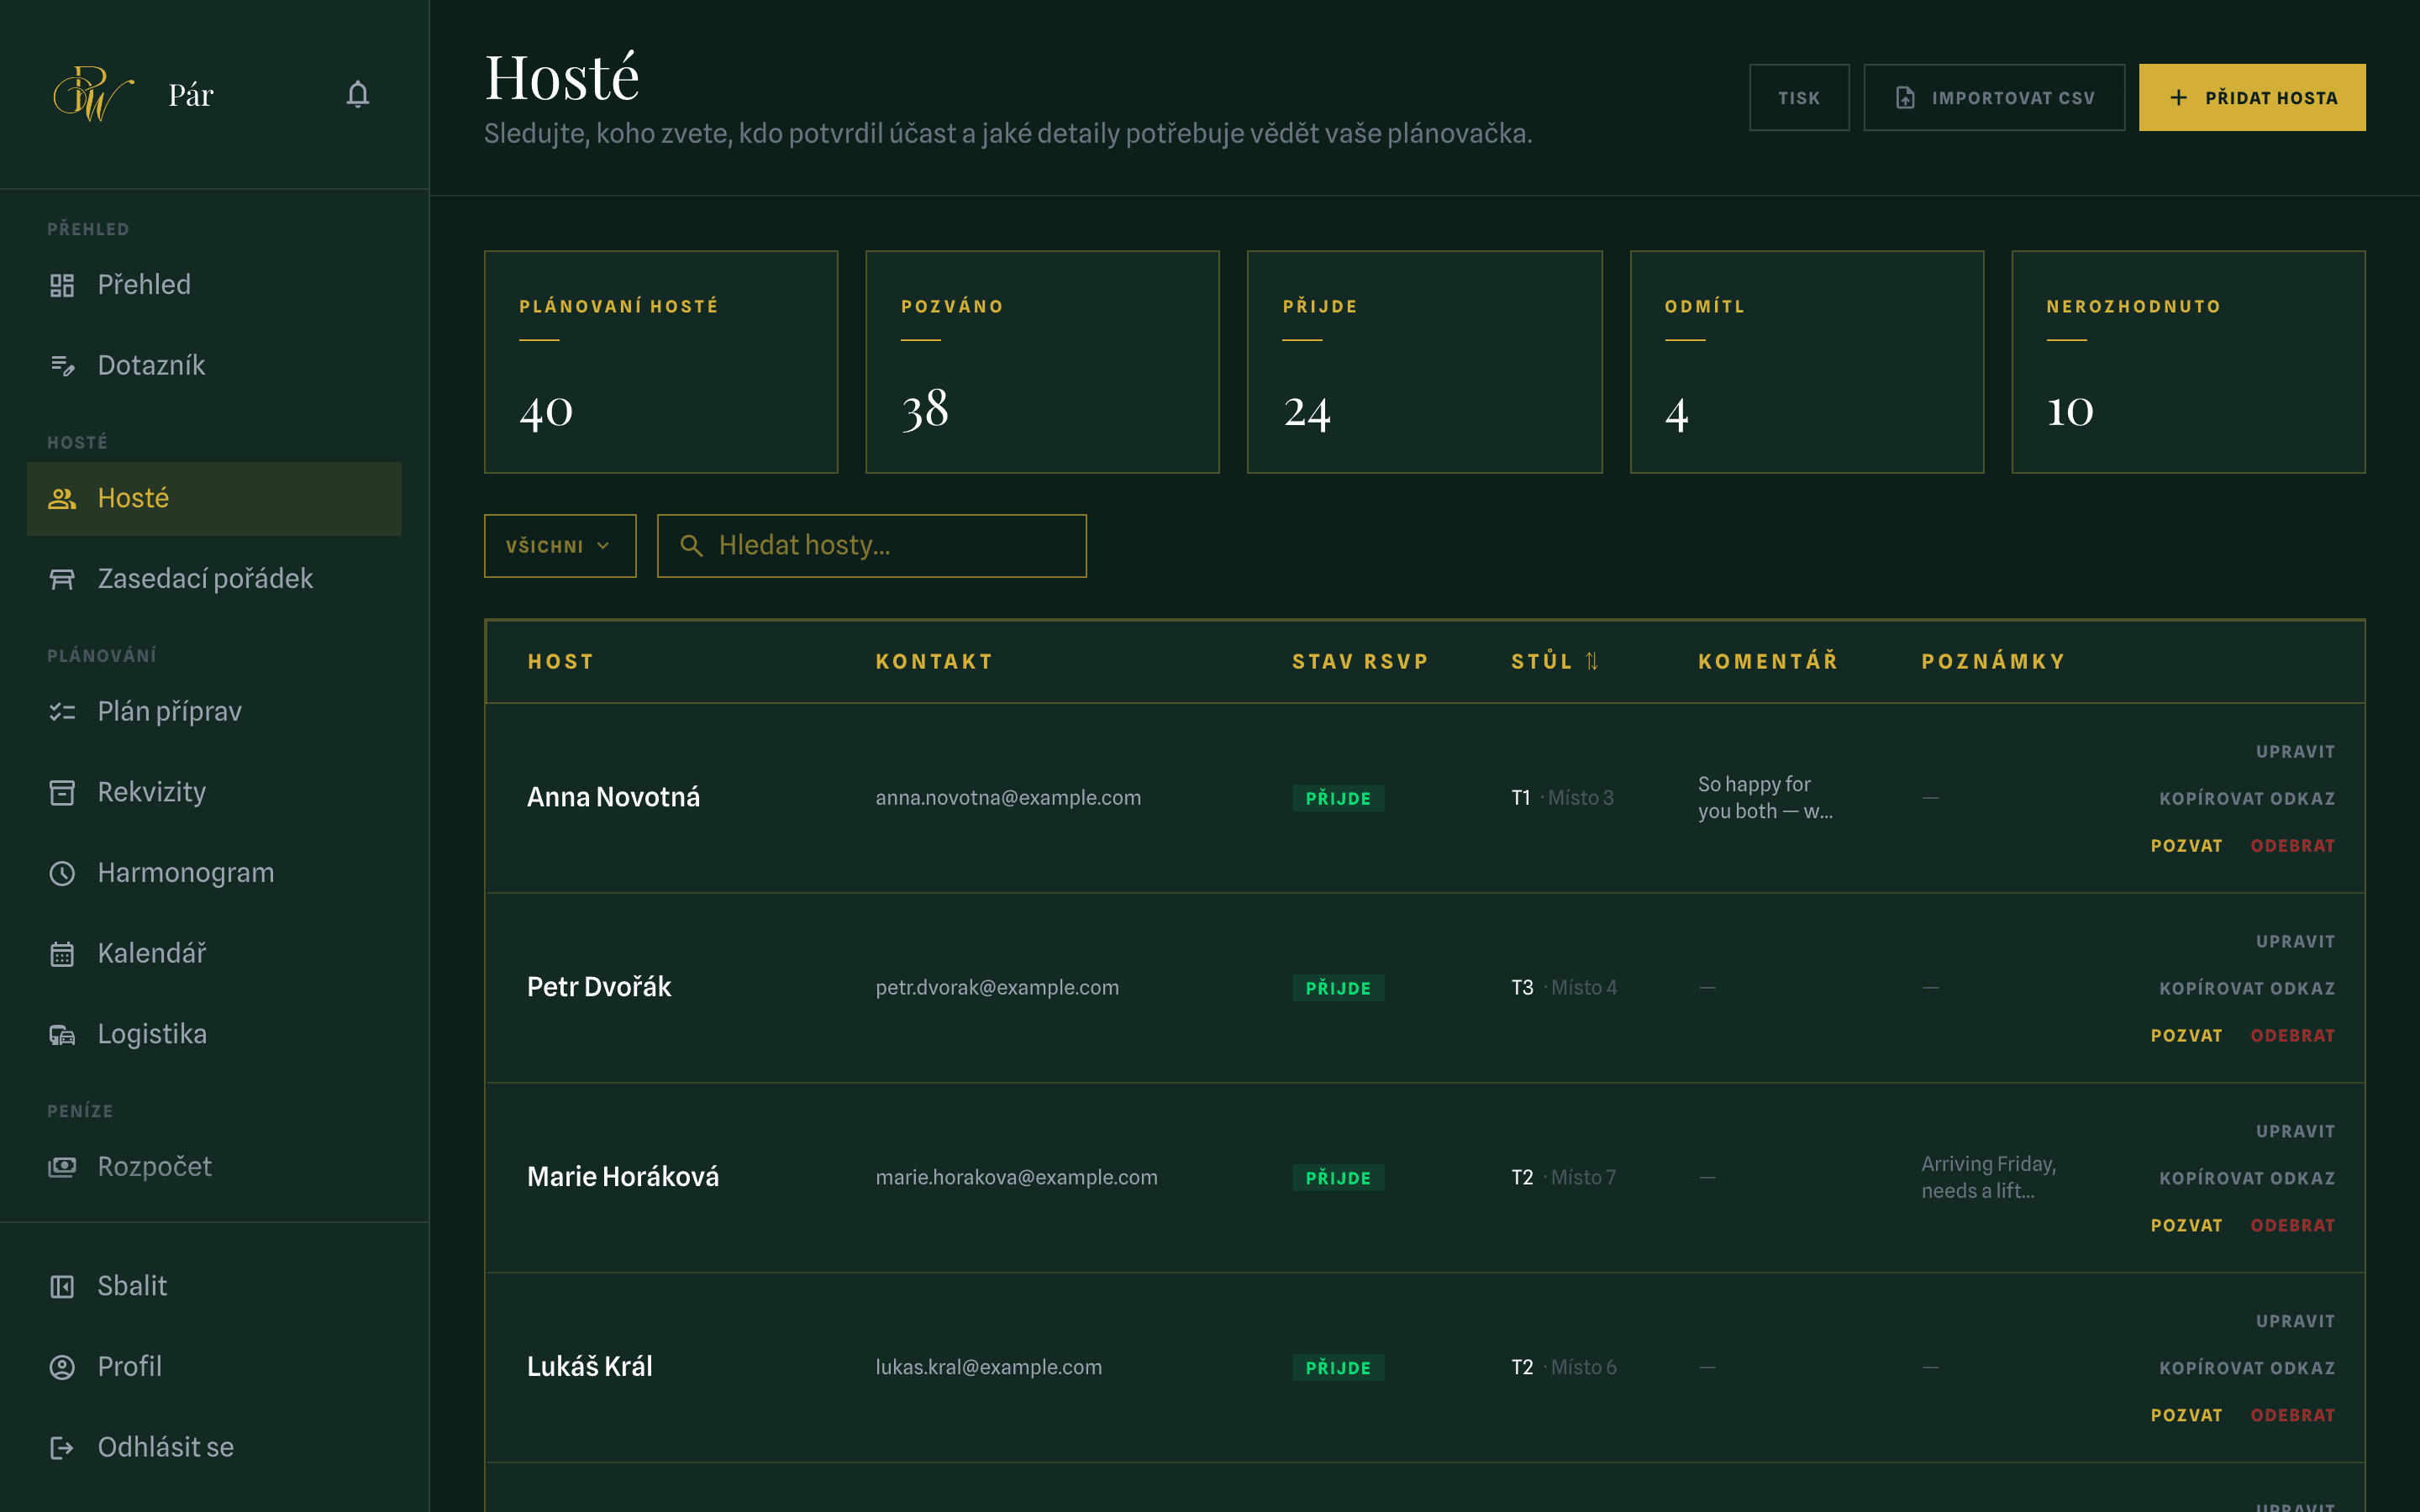Click the Zasedací pořádek table icon
This screenshot has height=1512, width=2420.
pyautogui.click(x=62, y=579)
